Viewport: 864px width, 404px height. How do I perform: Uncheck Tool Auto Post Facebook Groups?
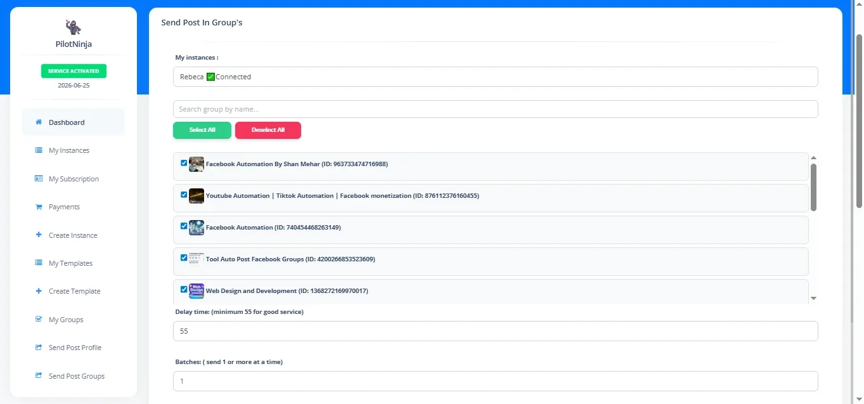point(184,257)
